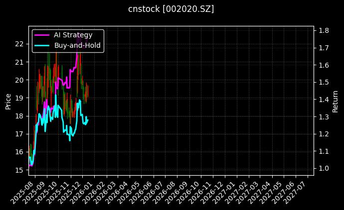
Task: Select the Buy-and-Hold legend entry
Action: tap(77, 45)
